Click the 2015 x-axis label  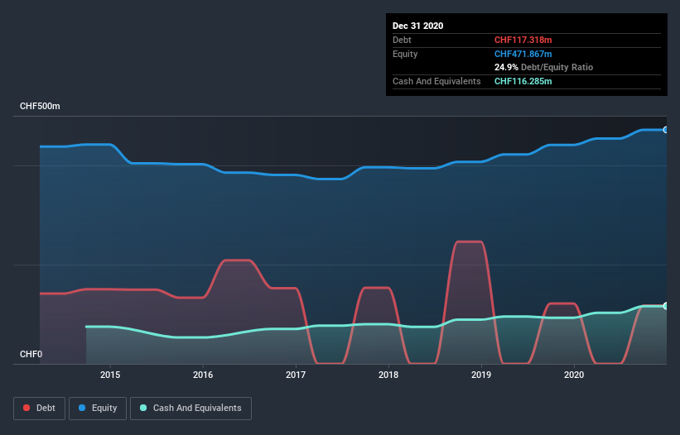(x=110, y=375)
